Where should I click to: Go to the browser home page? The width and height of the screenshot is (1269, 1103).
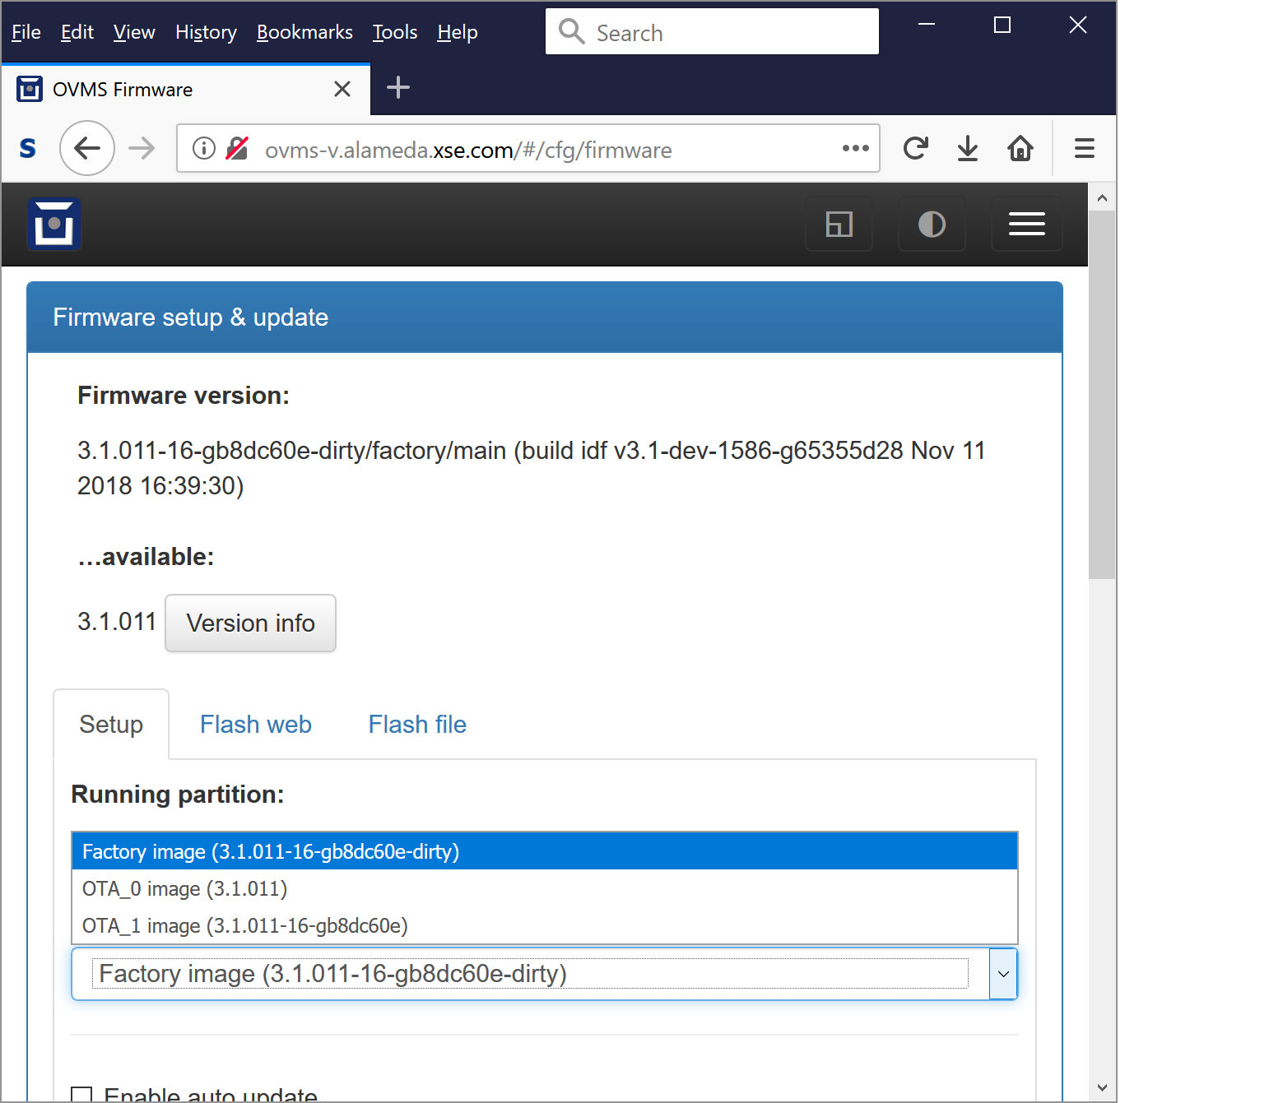pyautogui.click(x=1020, y=149)
